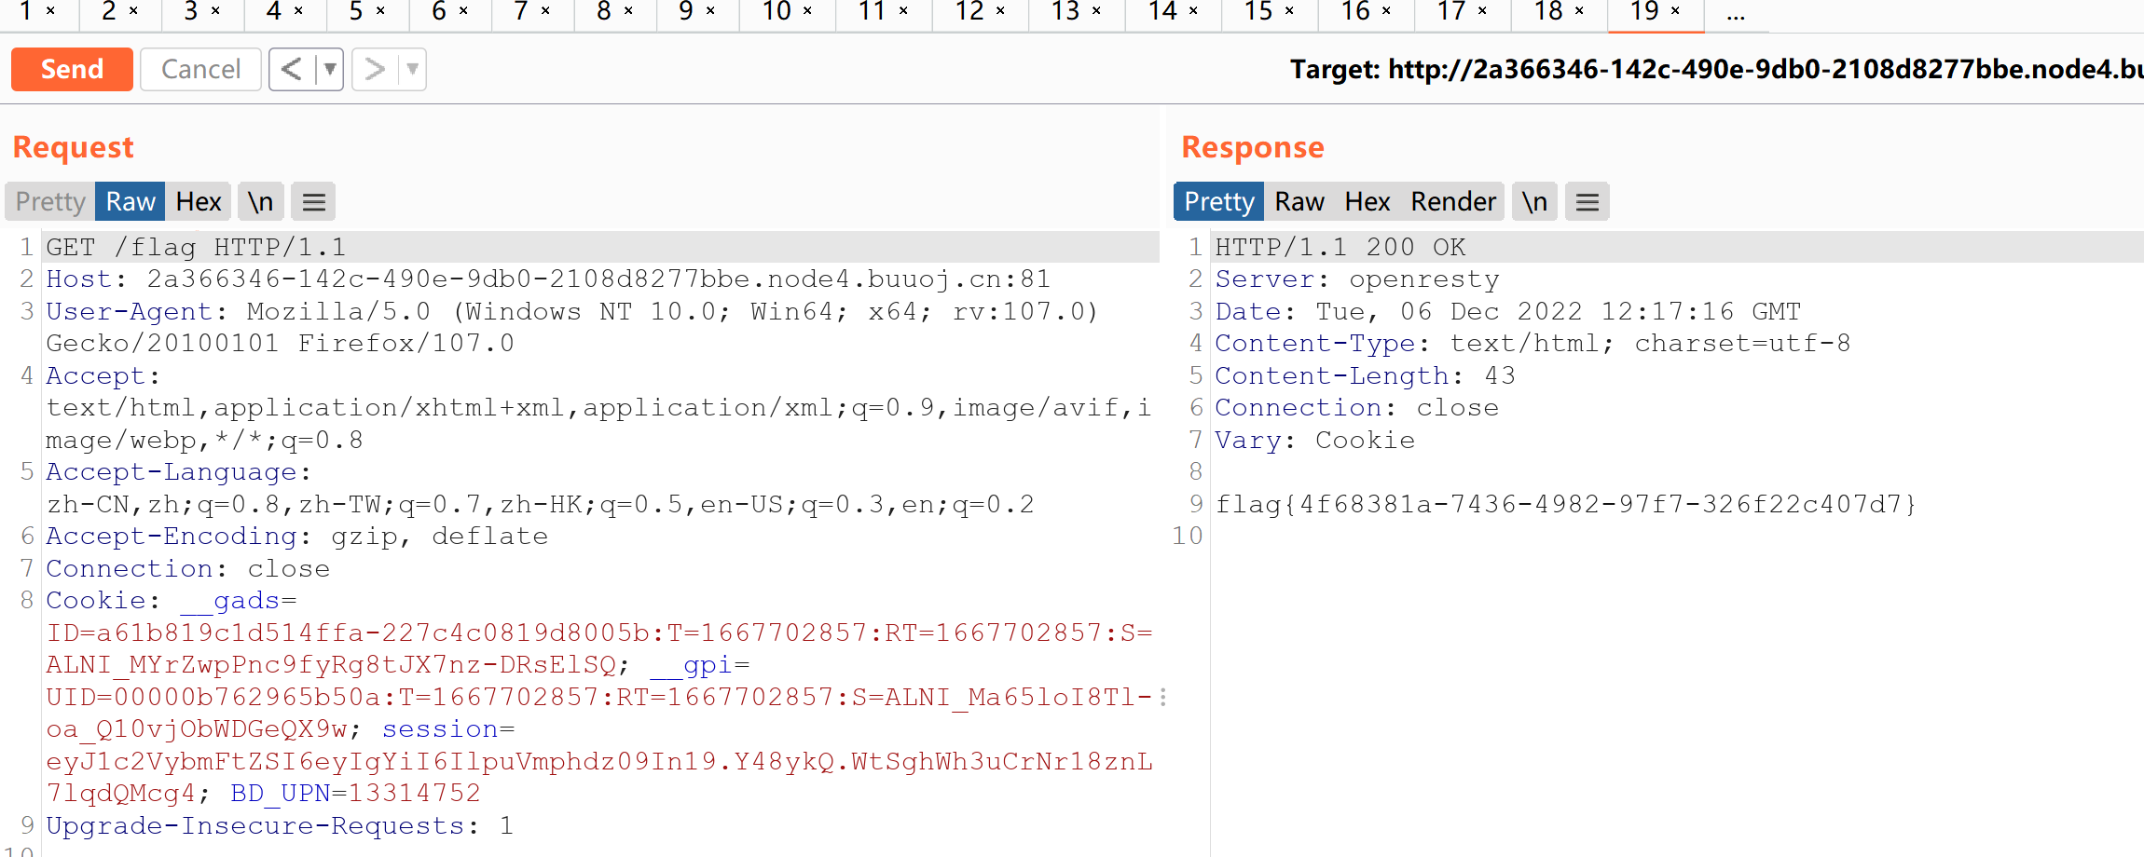Select Repeater tab 9
Image resolution: width=2144 pixels, height=857 pixels.
tap(686, 11)
